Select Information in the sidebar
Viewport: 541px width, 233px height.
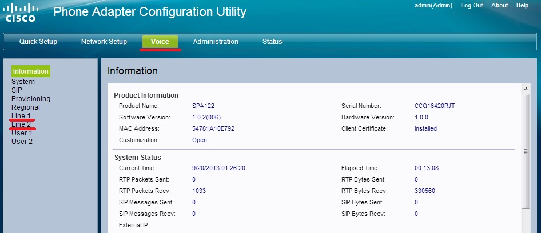tap(31, 71)
